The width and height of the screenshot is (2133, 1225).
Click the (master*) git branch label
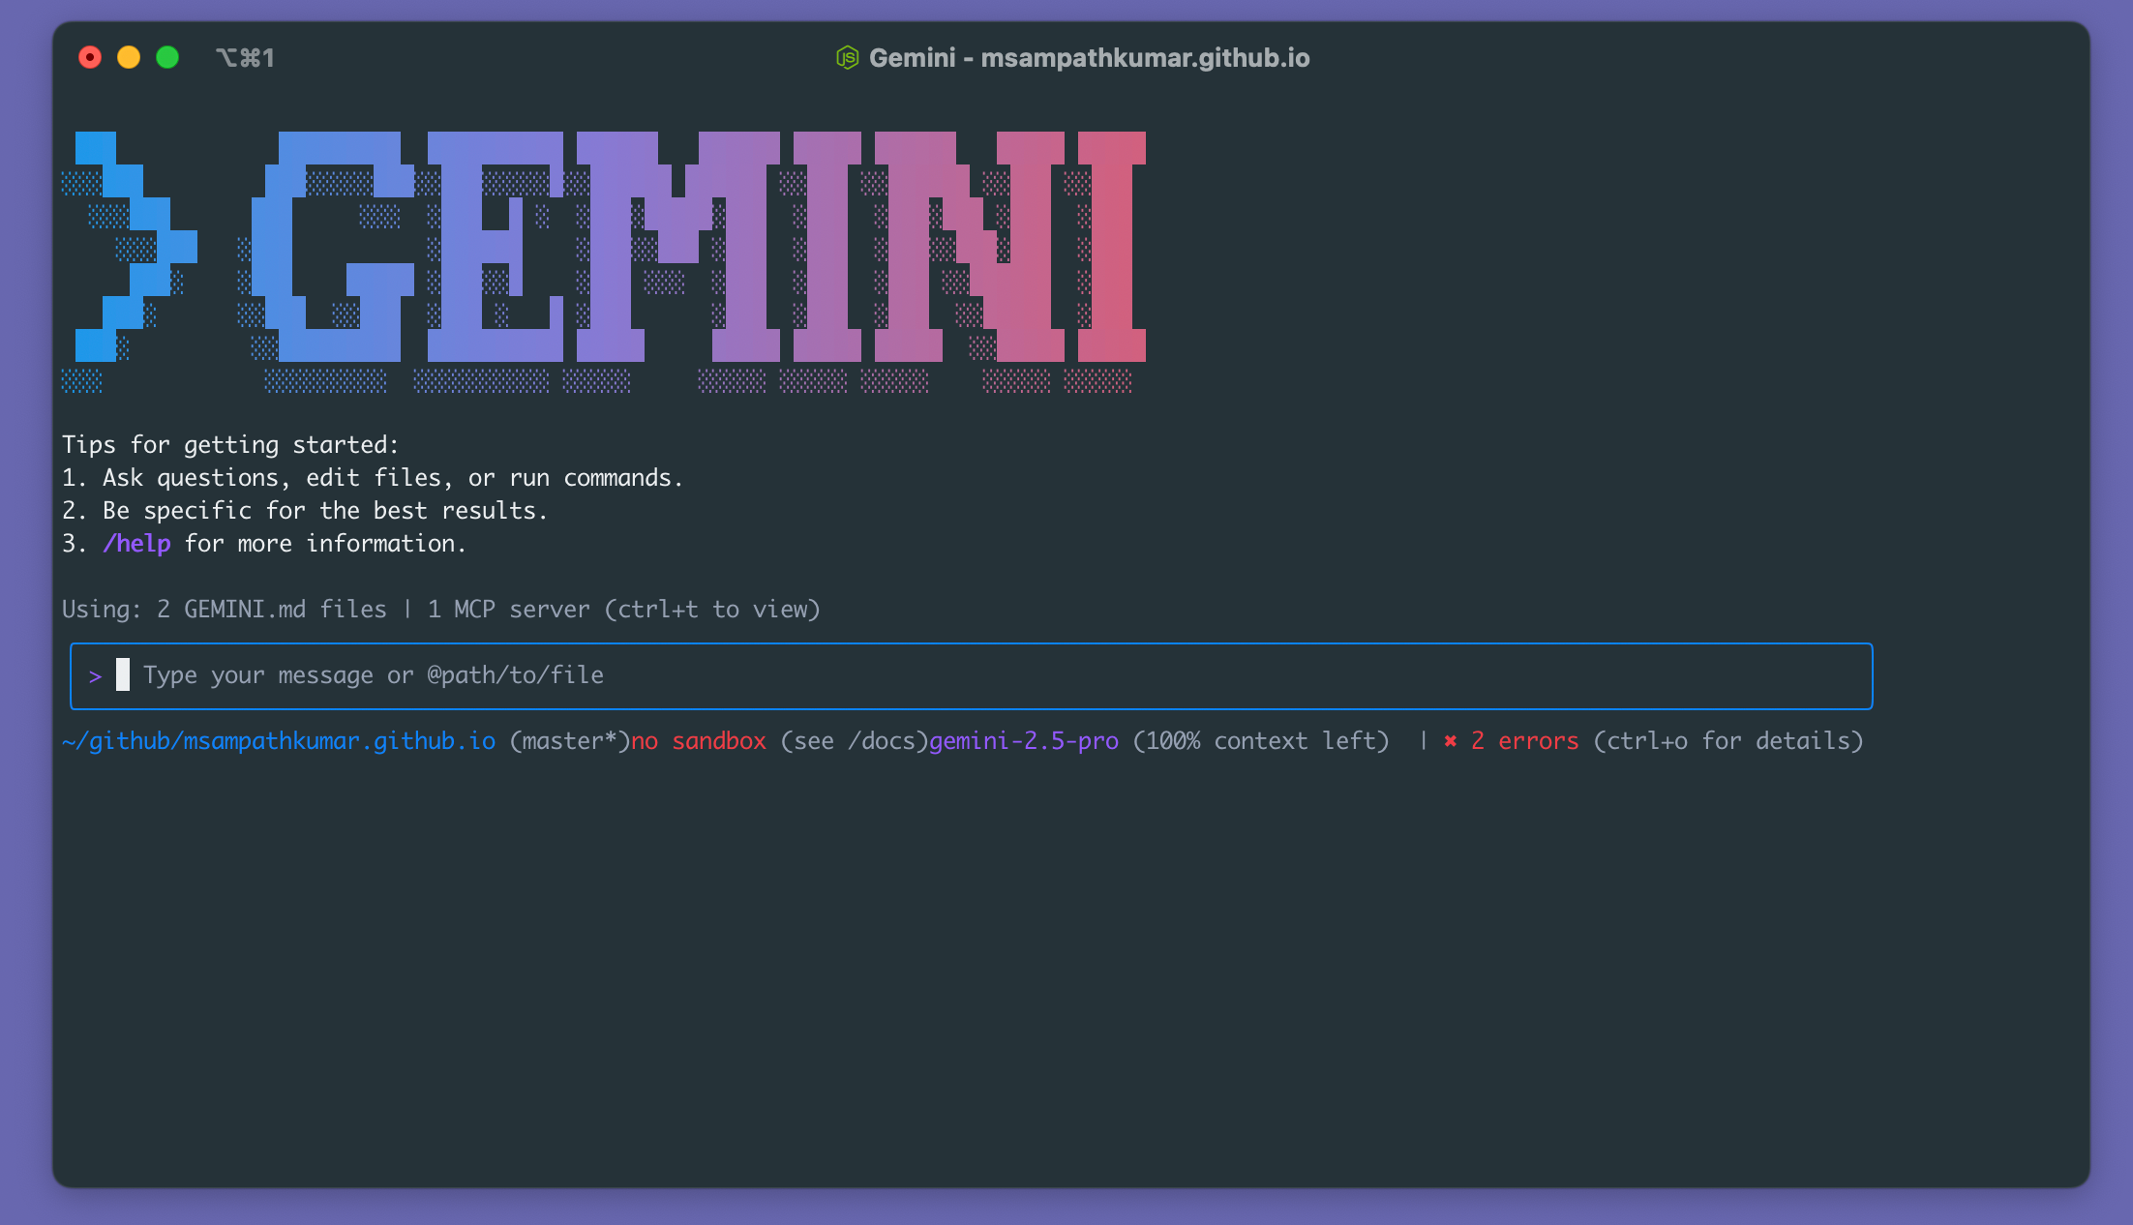(569, 741)
